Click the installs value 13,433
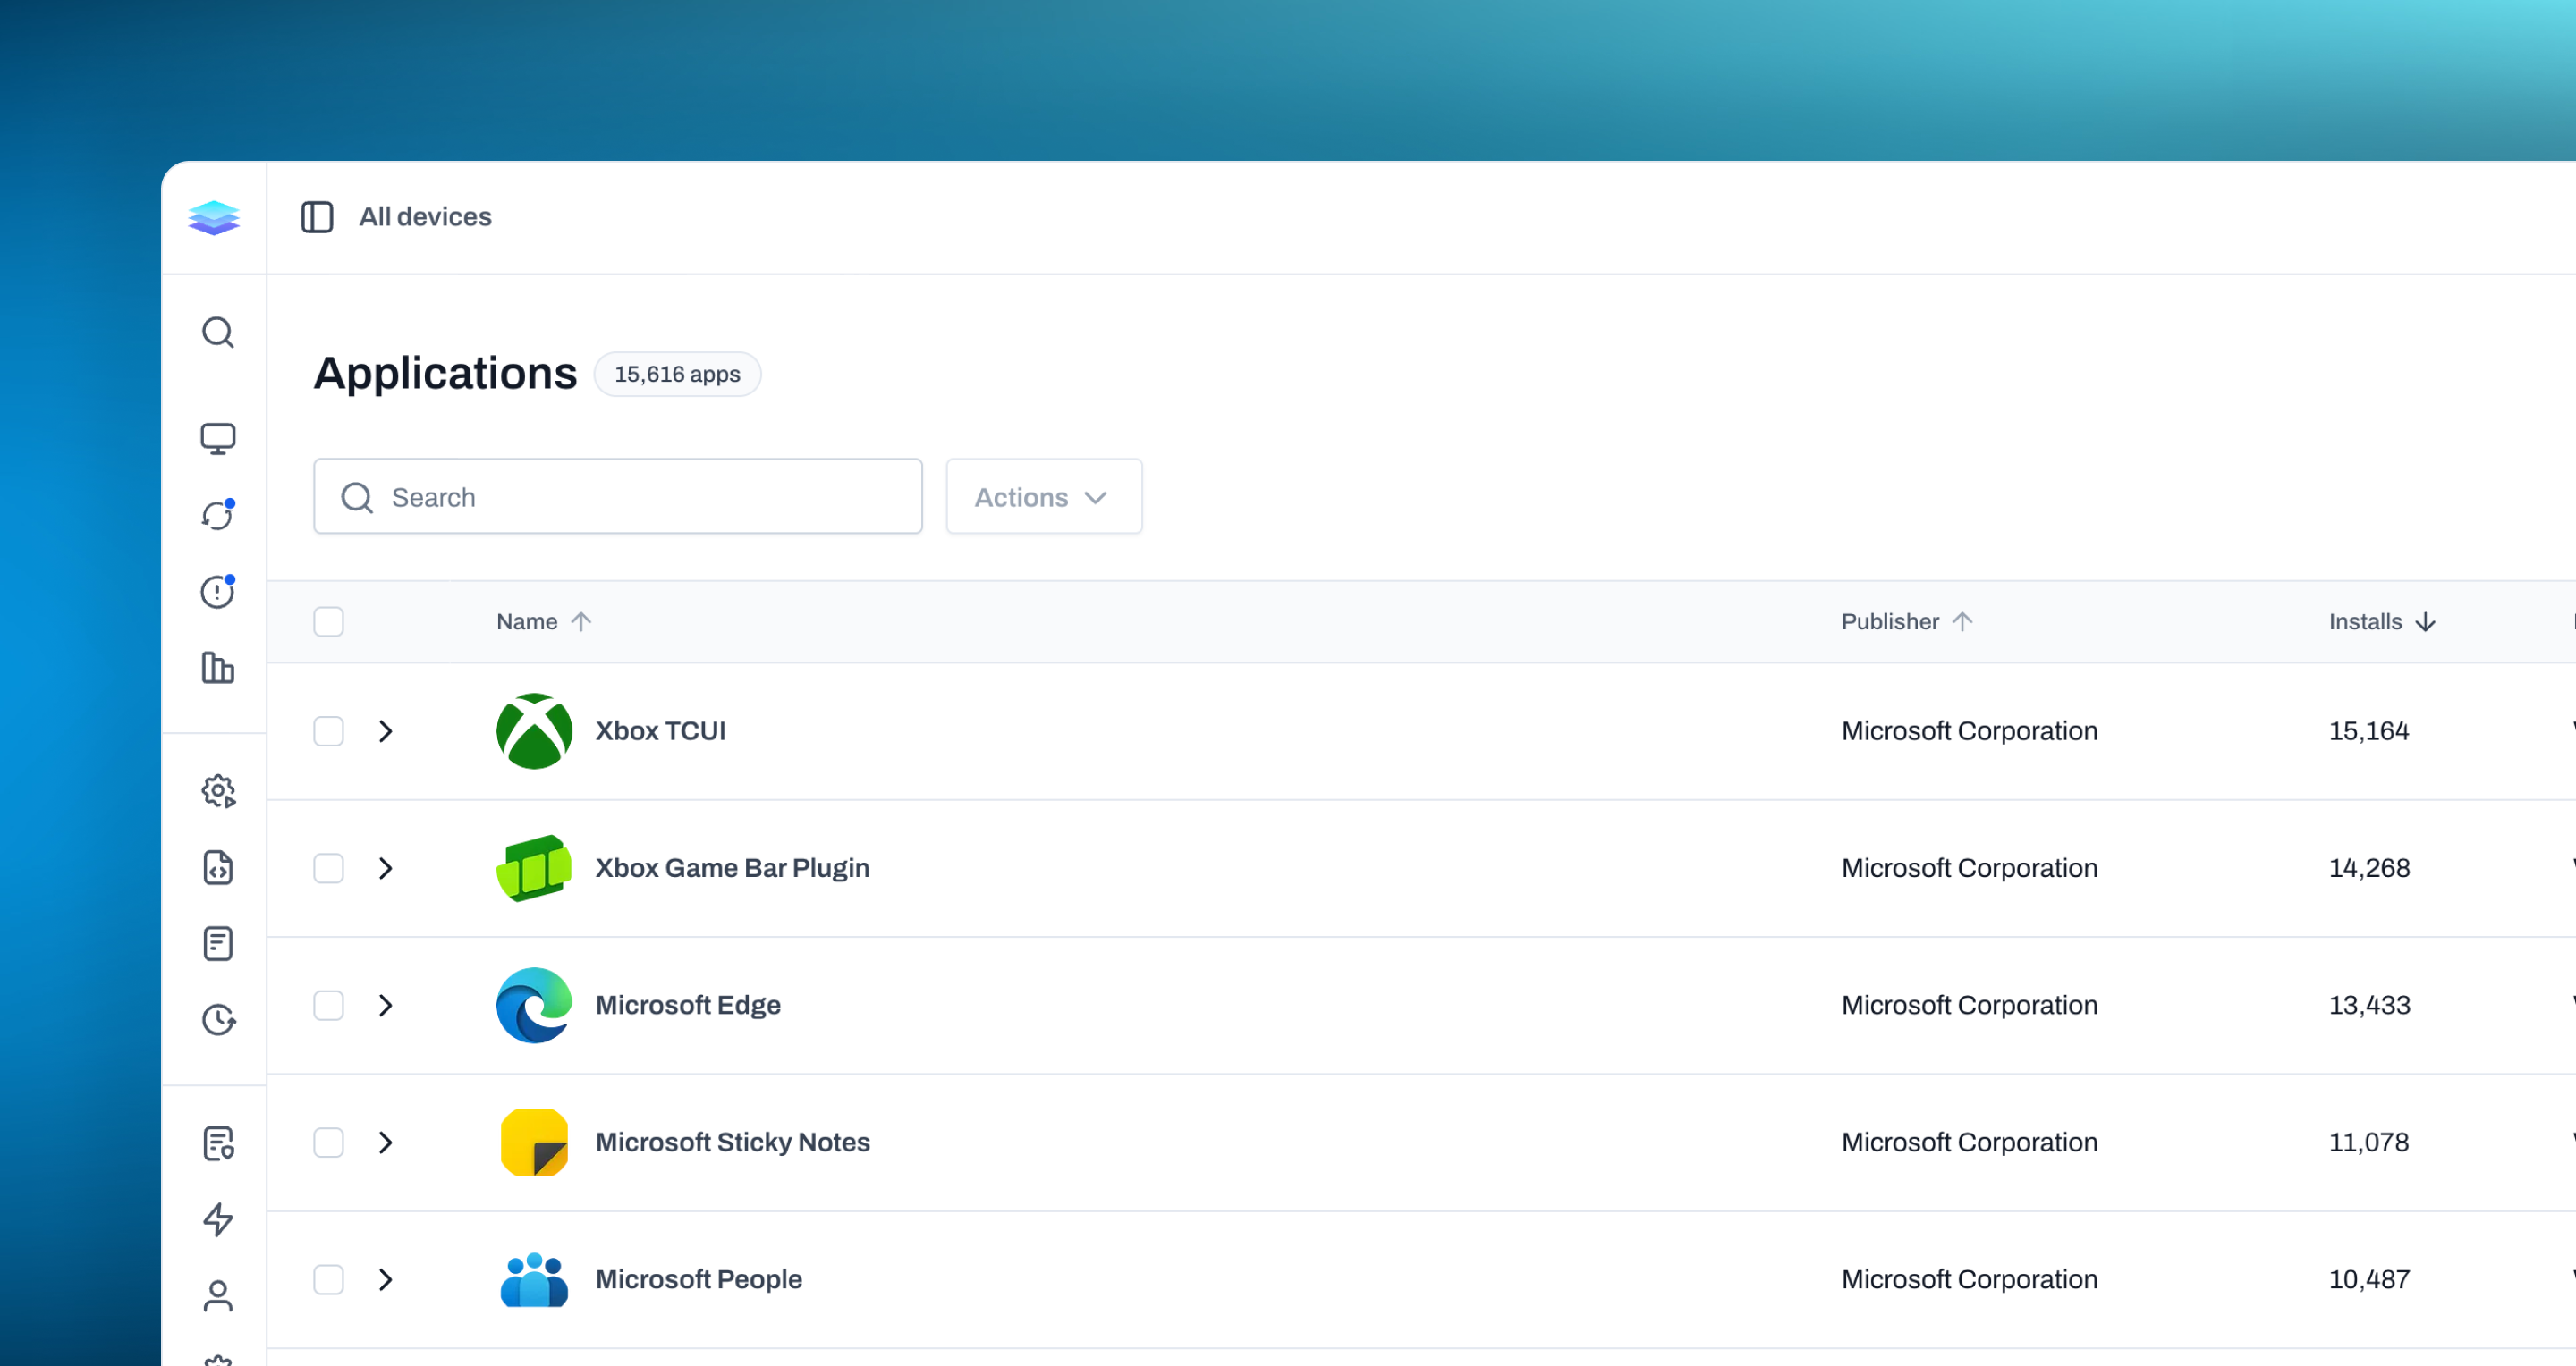Viewport: 2576px width, 1366px height. [x=2369, y=1005]
